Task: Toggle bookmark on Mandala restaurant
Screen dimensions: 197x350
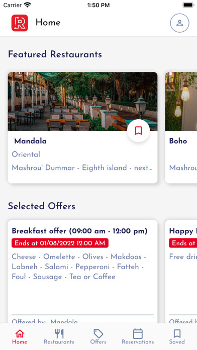Action: click(x=138, y=131)
